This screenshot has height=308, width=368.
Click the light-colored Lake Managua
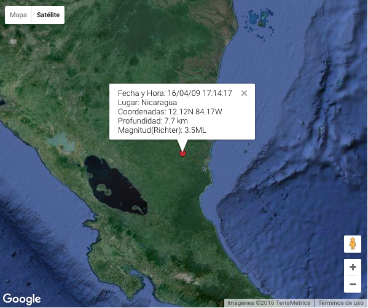(x=61, y=143)
